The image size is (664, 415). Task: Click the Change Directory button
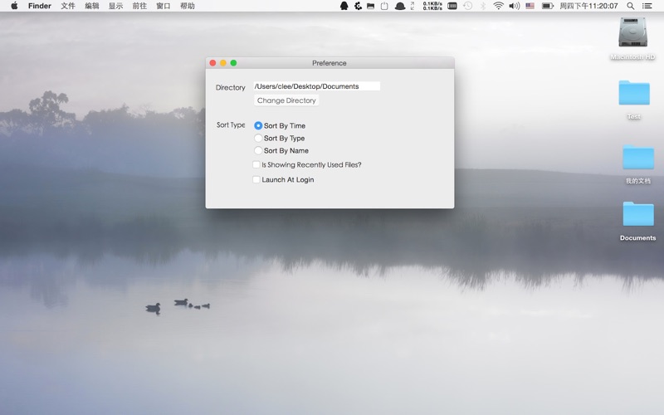[x=286, y=100]
